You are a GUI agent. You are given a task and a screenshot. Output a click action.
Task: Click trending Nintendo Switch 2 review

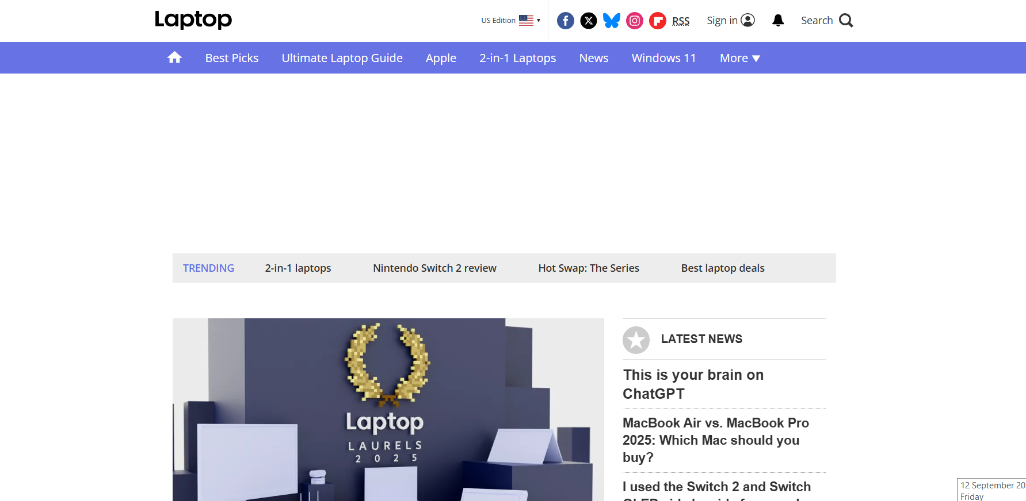(x=434, y=268)
